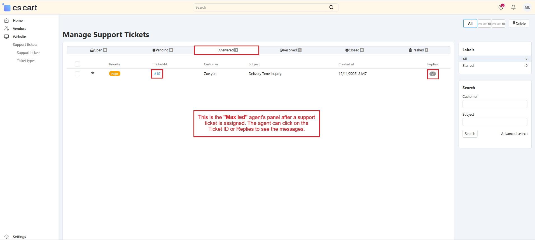Screen dimensions: 535x240
Task: Open the ML user avatar menu
Action: tap(527, 8)
